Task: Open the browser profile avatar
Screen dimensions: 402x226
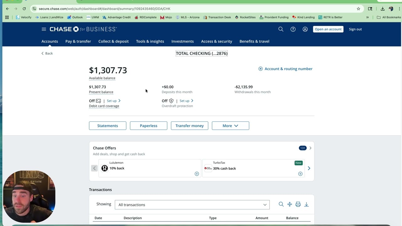Action: click(391, 9)
